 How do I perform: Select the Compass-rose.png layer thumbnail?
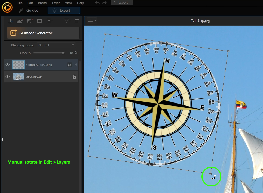pyautogui.click(x=19, y=65)
